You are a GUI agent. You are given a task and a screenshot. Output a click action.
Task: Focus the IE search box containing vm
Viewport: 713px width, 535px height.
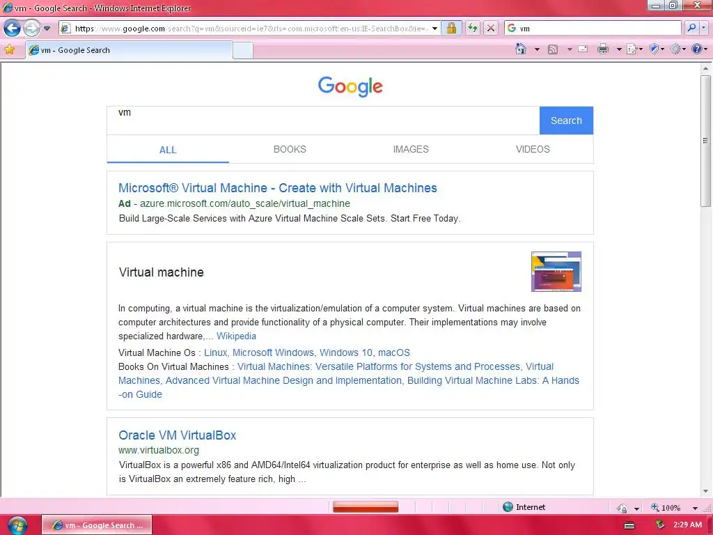coord(593,28)
